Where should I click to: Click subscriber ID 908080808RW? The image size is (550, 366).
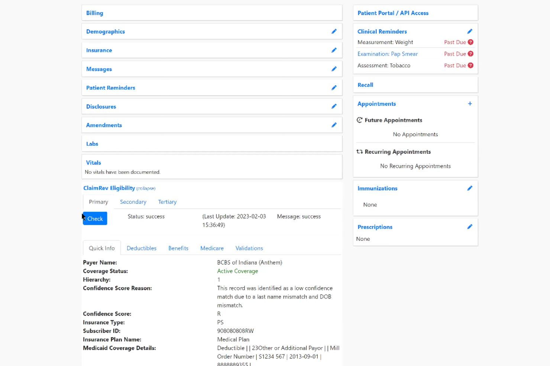coord(235,331)
